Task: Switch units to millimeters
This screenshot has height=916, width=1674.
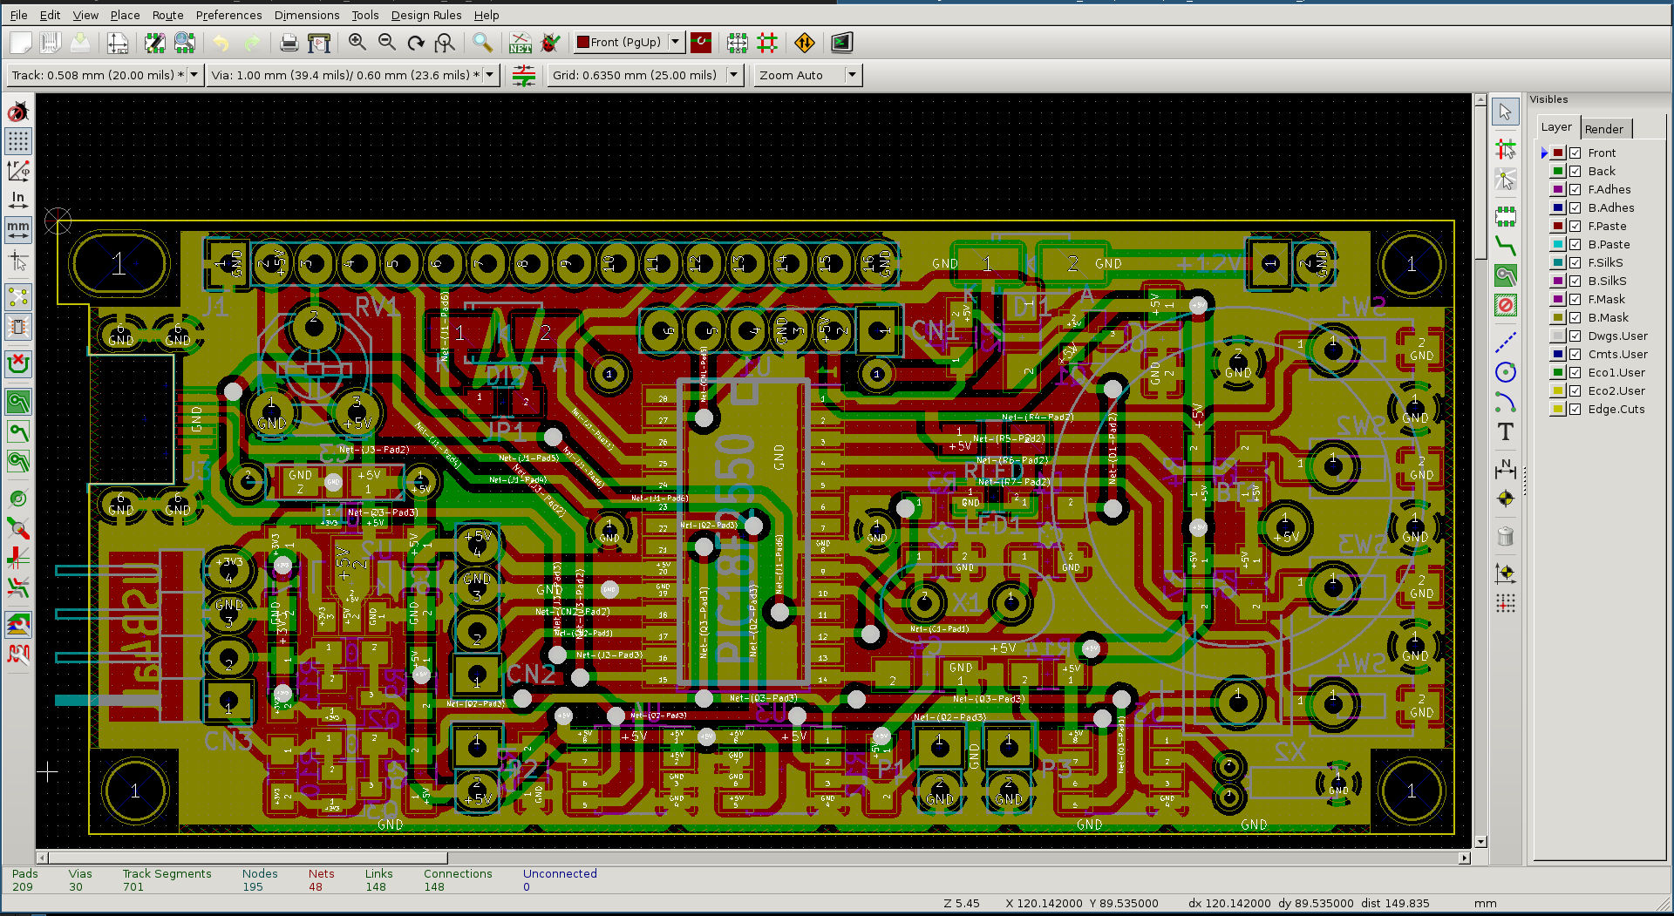Action: [18, 230]
